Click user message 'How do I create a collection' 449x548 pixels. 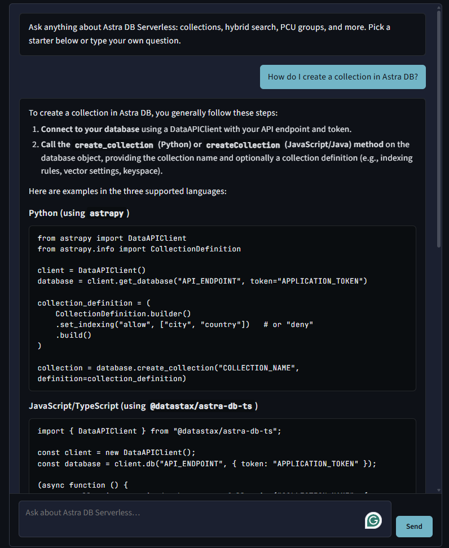[x=343, y=77]
